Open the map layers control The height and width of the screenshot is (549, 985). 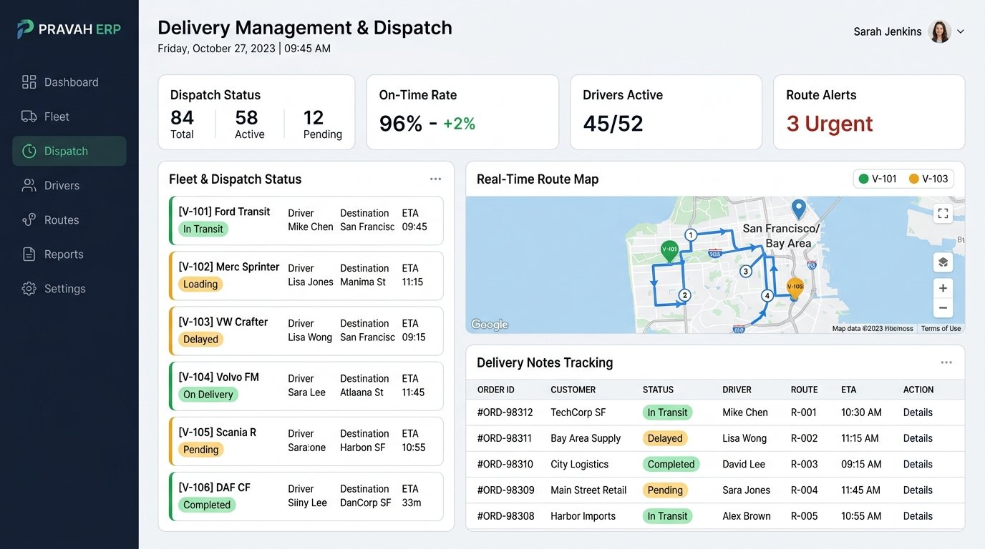point(943,262)
